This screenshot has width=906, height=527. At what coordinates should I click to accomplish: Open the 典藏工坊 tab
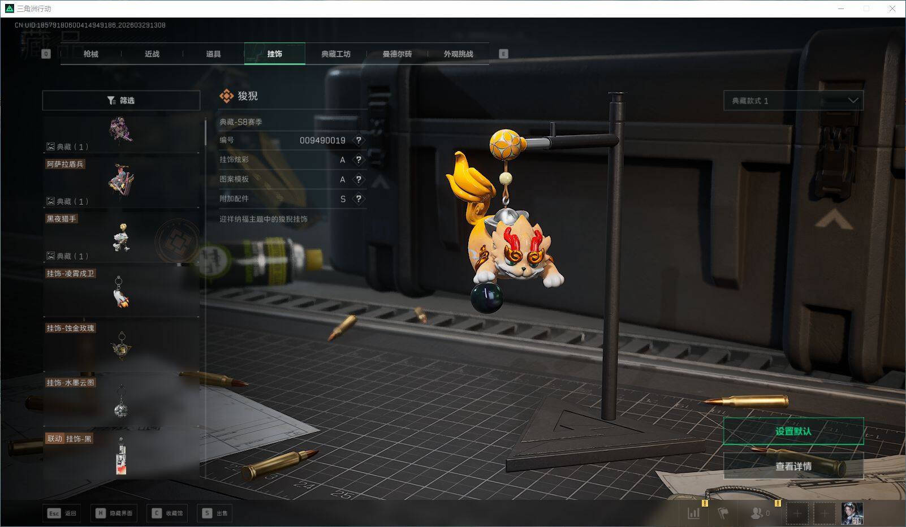tap(336, 54)
